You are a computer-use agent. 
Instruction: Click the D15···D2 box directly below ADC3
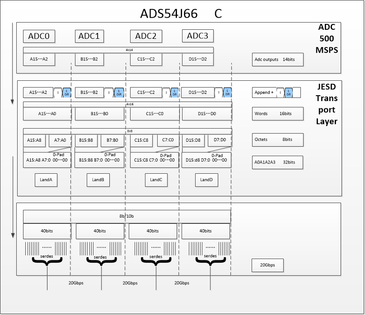coord(197,59)
